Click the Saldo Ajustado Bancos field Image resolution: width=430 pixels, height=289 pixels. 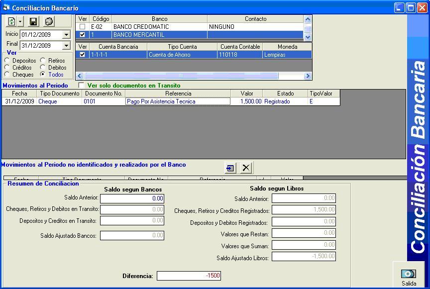pyautogui.click(x=132, y=235)
